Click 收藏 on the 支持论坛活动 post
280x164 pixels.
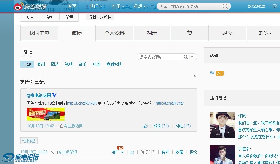point(179,152)
